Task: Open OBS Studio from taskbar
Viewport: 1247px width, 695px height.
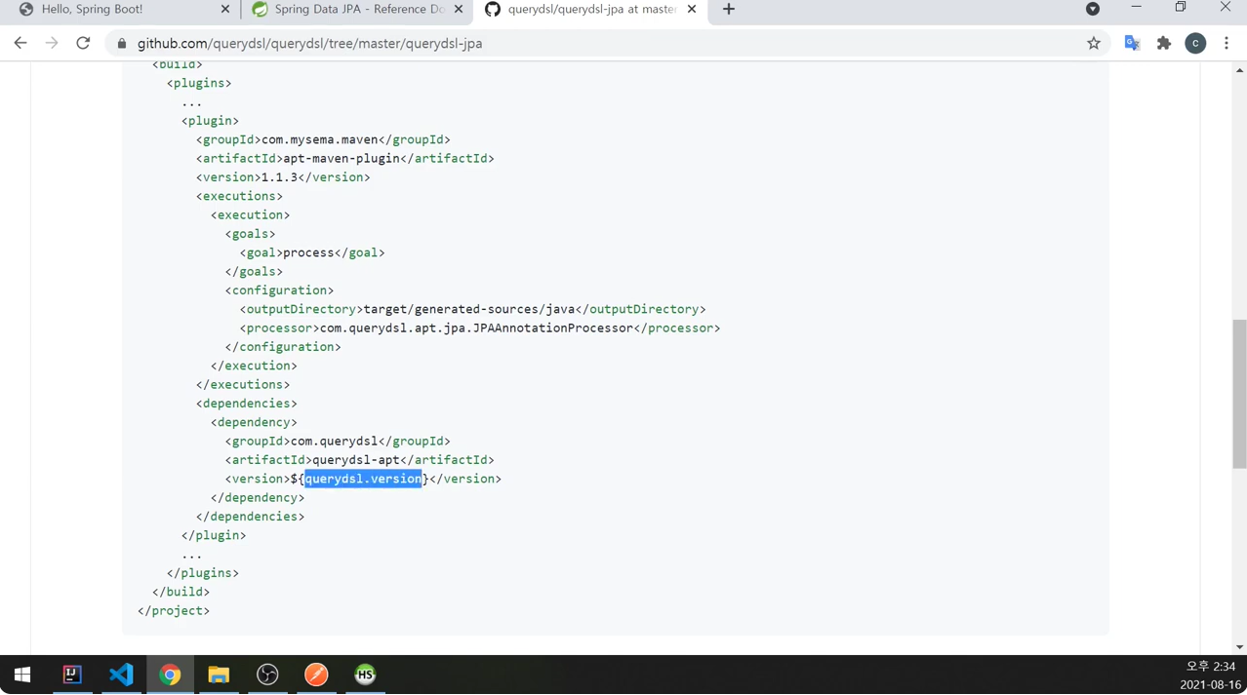Action: coord(267,675)
